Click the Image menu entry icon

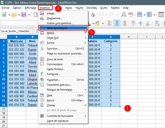tap(42, 14)
